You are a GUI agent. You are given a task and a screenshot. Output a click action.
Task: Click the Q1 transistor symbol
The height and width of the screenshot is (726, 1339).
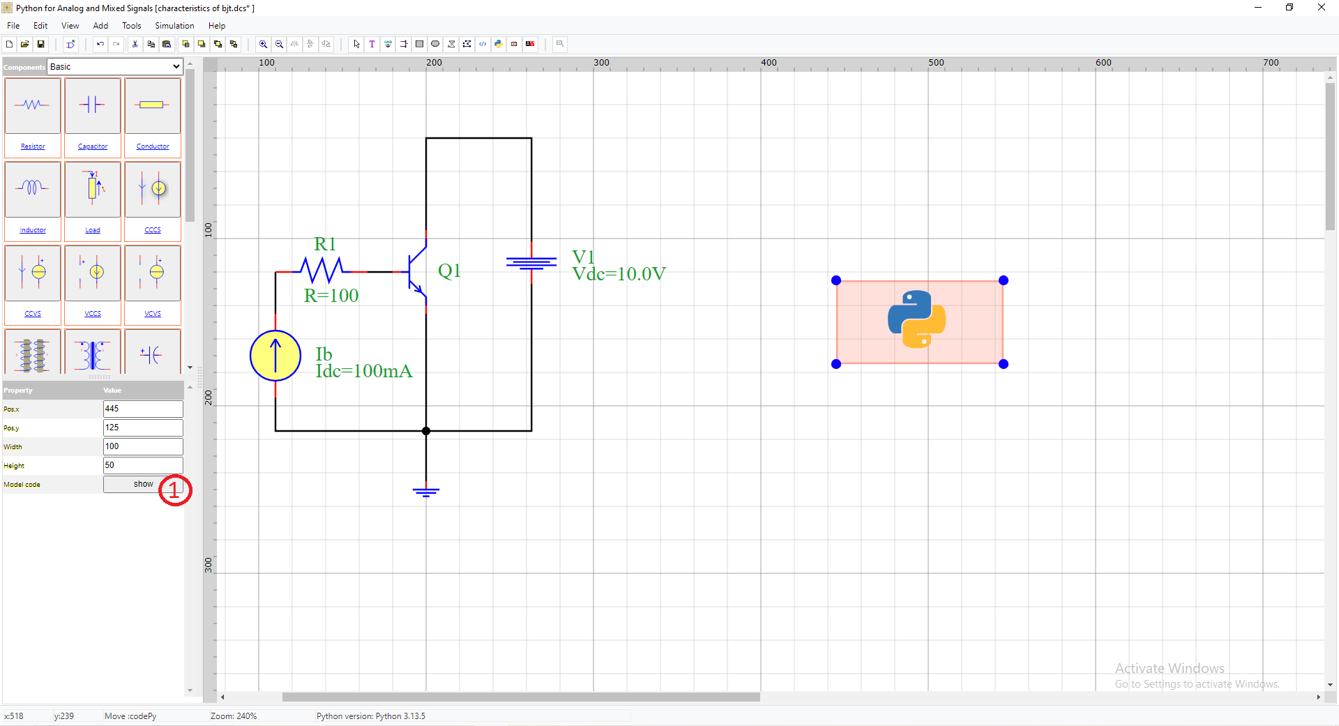click(x=418, y=272)
